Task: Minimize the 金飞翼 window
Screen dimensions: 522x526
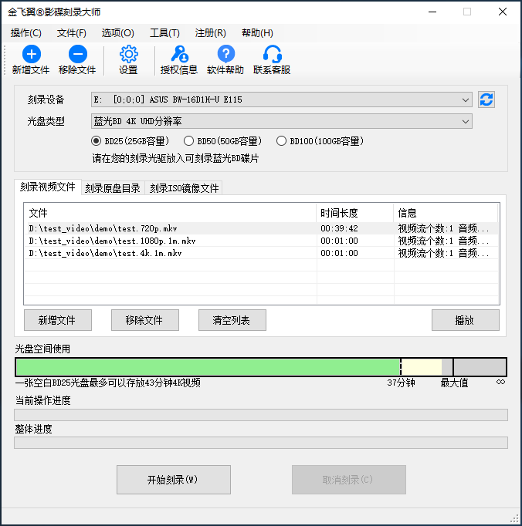Action: 432,12
